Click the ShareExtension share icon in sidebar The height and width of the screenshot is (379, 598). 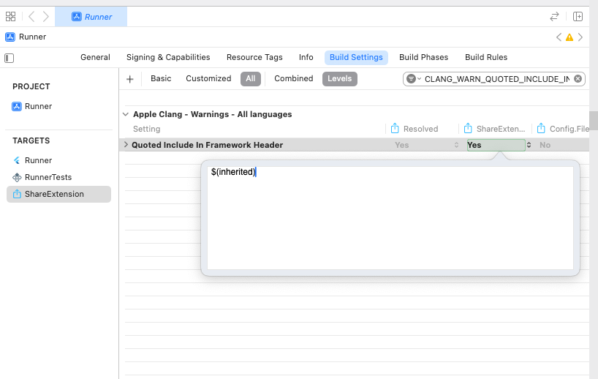click(x=17, y=194)
